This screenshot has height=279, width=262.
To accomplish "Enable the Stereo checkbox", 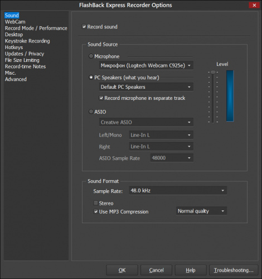I will [96, 203].
